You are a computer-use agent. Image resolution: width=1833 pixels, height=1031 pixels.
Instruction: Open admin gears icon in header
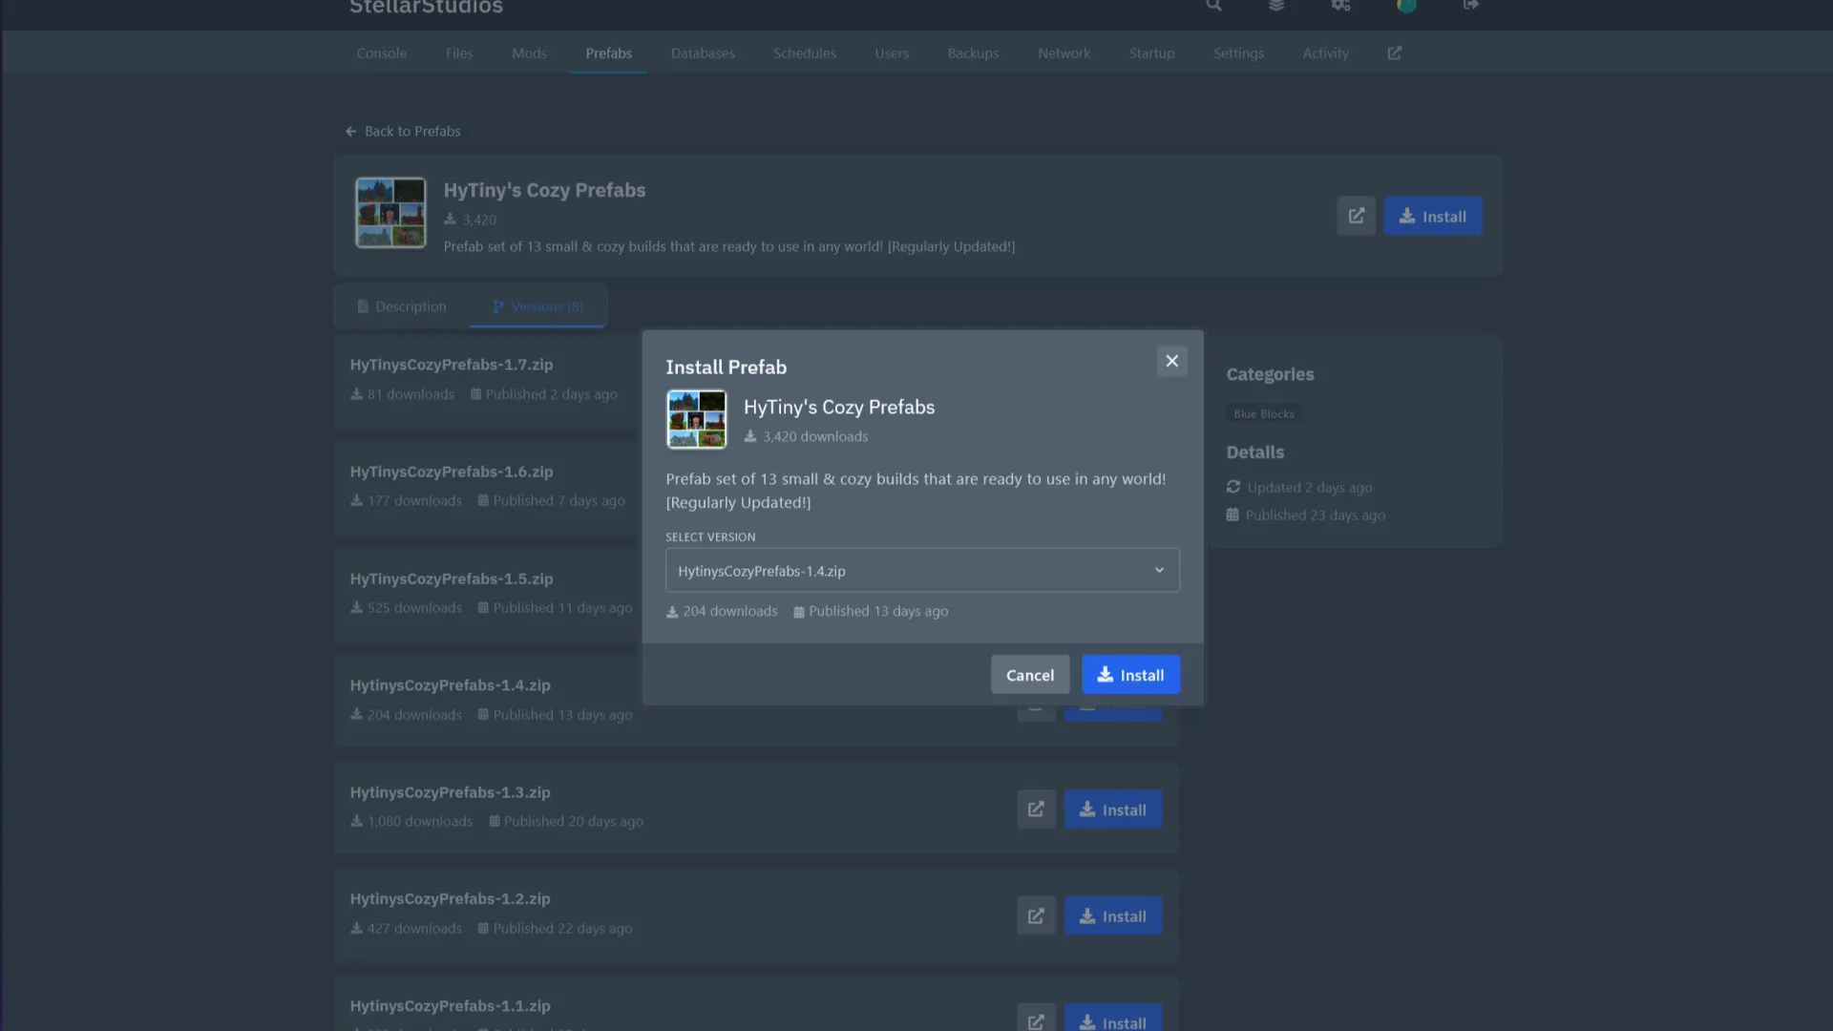click(1340, 6)
